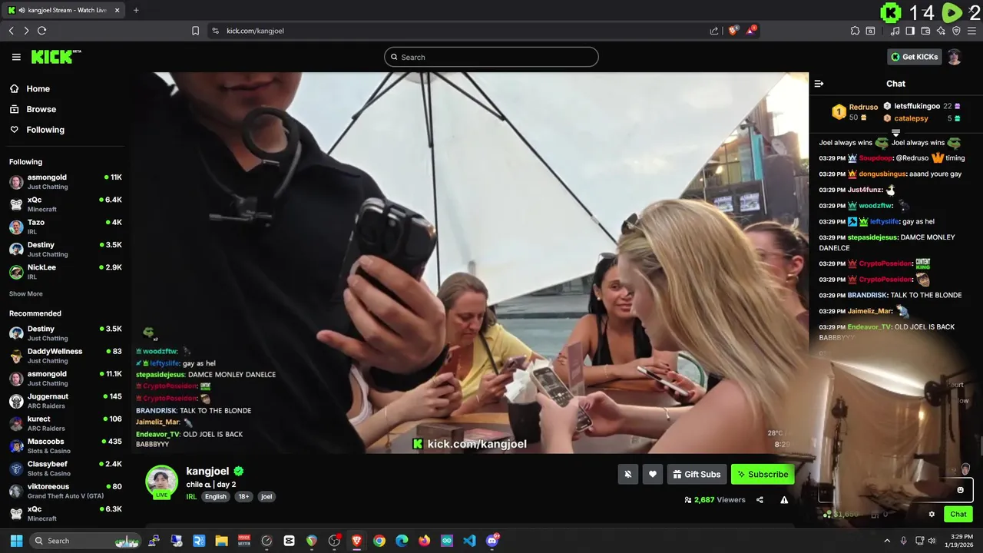
Task: Open Firefox from taskbar
Action: click(x=424, y=541)
